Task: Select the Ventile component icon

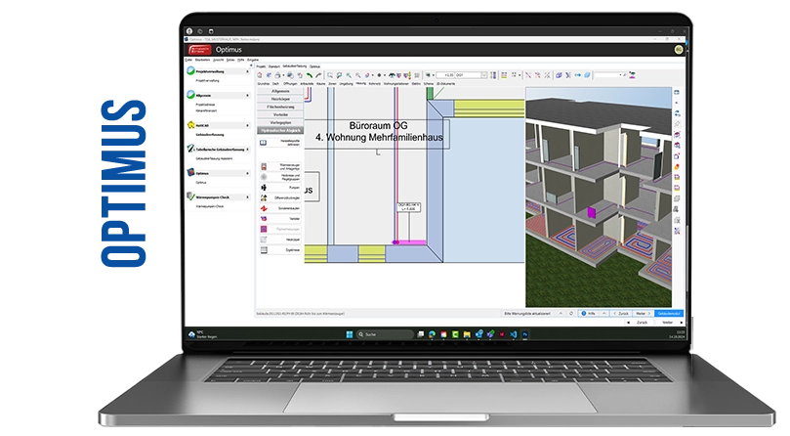Action: [x=263, y=219]
